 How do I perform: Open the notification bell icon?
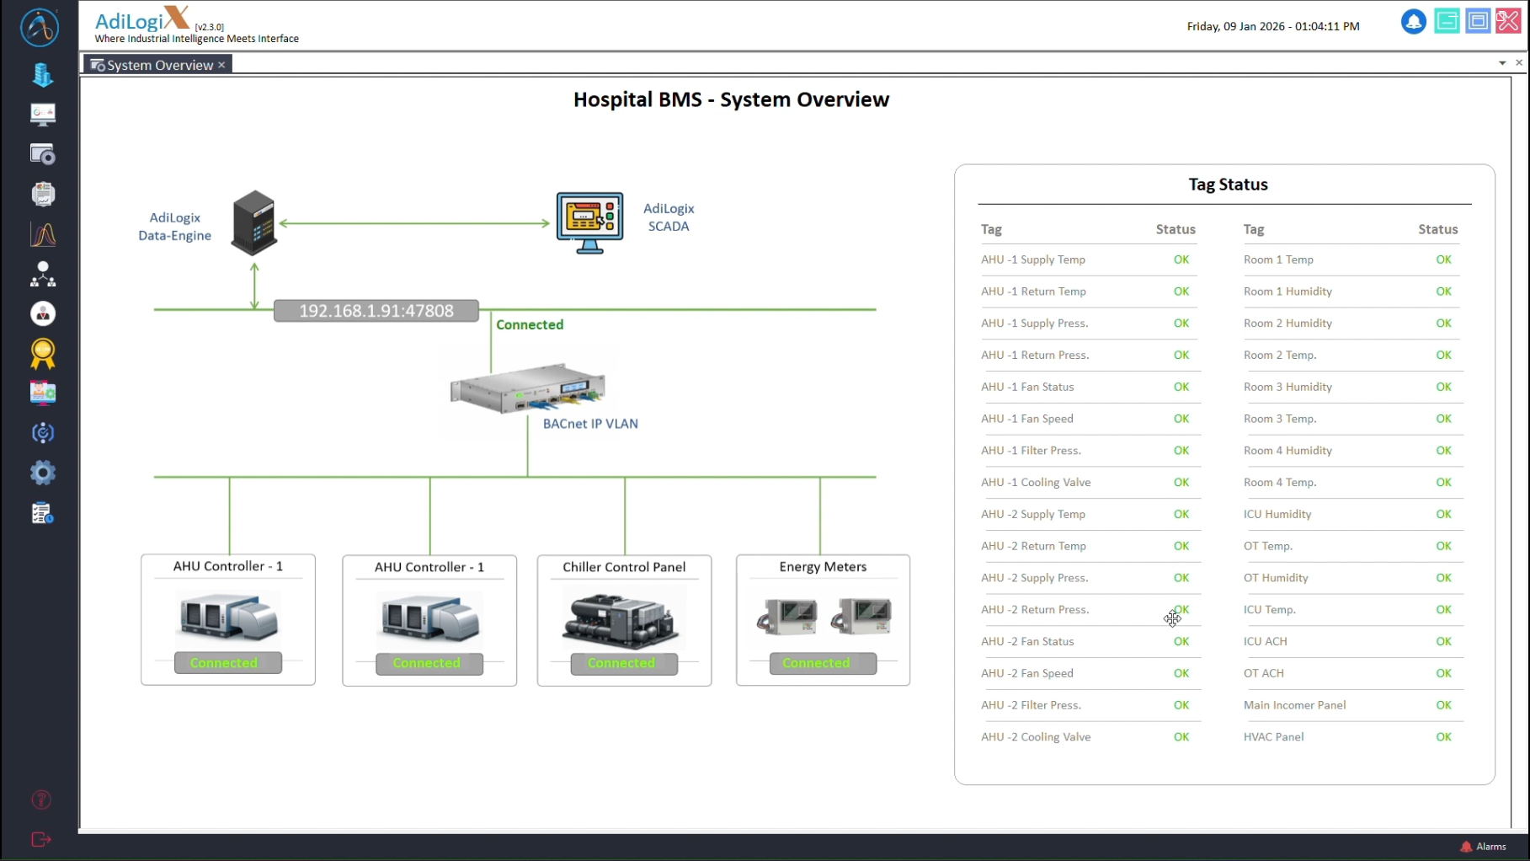(x=1413, y=22)
